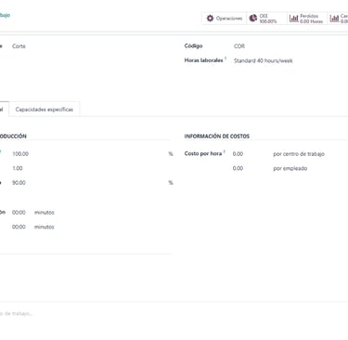
Task: Click the 1.00 capacity field
Action: (x=91, y=168)
